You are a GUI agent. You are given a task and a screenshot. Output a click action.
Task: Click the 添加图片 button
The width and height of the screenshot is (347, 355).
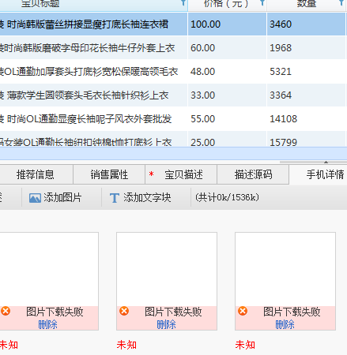[55, 198]
